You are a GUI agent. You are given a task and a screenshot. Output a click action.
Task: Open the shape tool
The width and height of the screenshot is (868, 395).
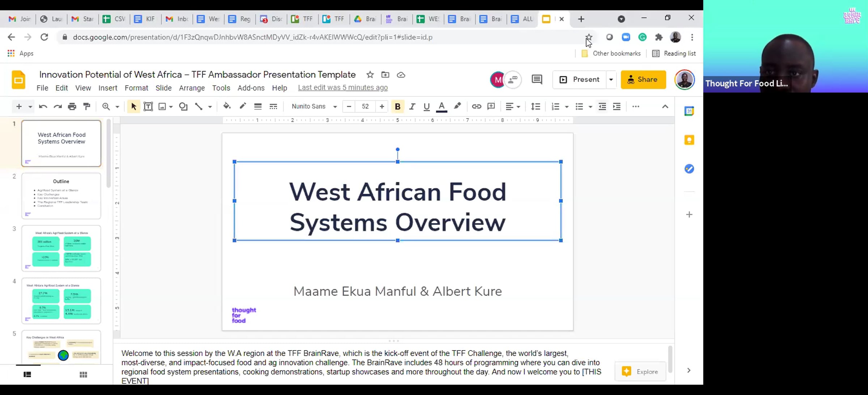(183, 106)
